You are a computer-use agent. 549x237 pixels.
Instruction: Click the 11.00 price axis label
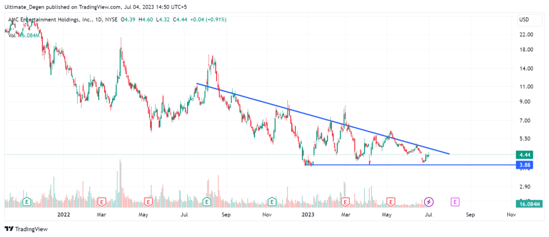[526, 86]
